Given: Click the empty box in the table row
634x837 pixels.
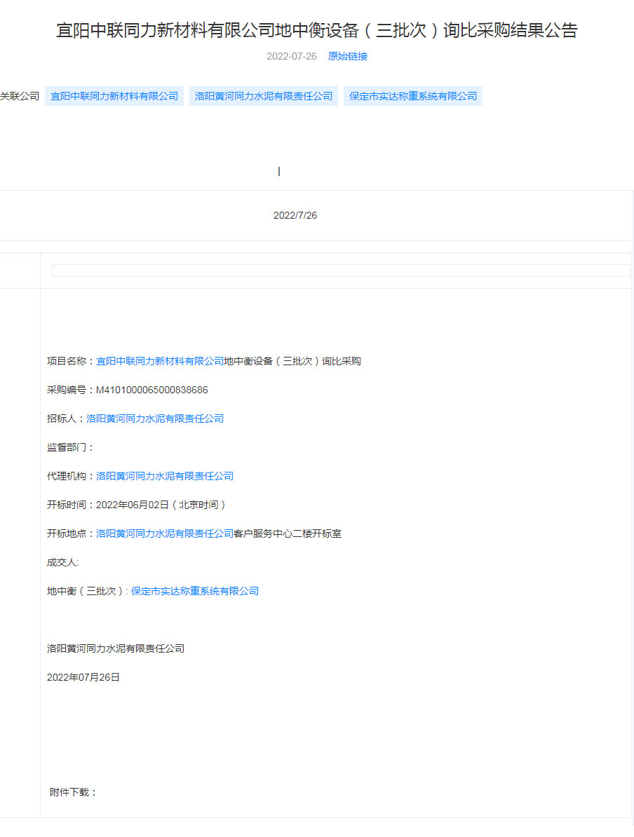Looking at the screenshot, I should point(340,271).
